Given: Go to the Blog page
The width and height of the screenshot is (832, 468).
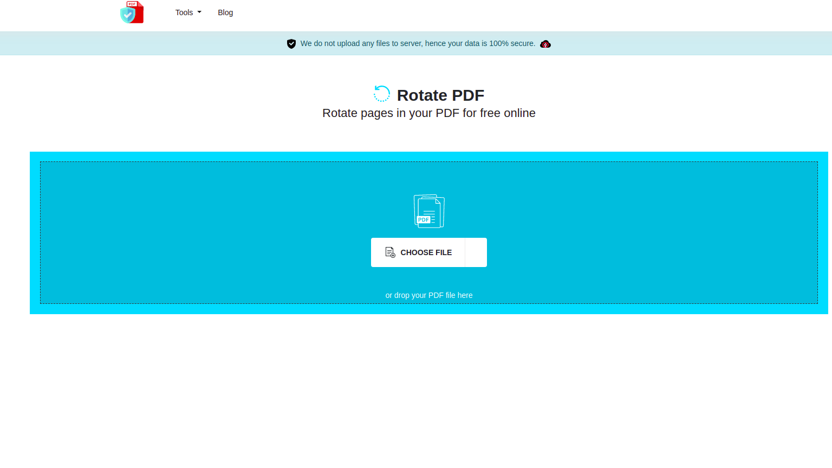Looking at the screenshot, I should (x=225, y=12).
